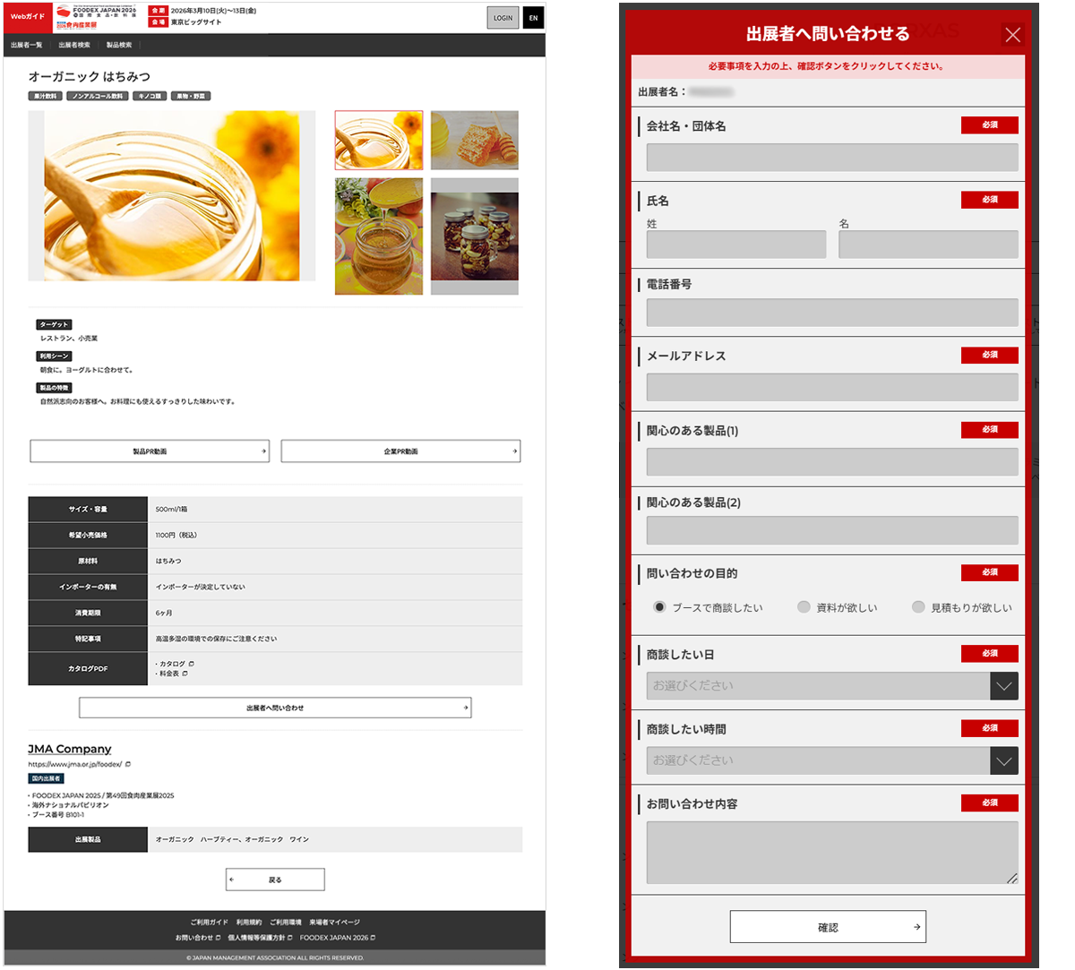Open the JMA Company link
Image resolution: width=1075 pixels, height=970 pixels.
pos(70,749)
